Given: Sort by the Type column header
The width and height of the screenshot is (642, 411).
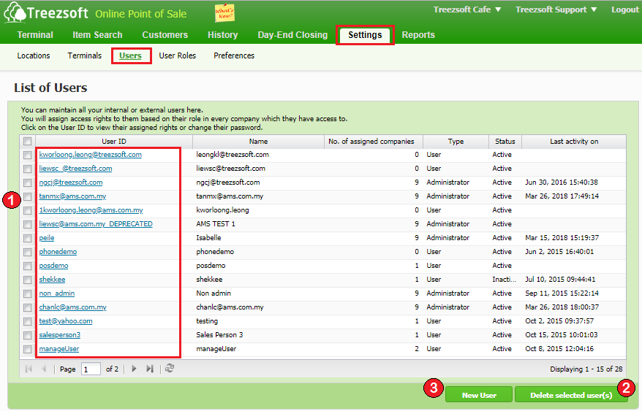Looking at the screenshot, I should (456, 142).
